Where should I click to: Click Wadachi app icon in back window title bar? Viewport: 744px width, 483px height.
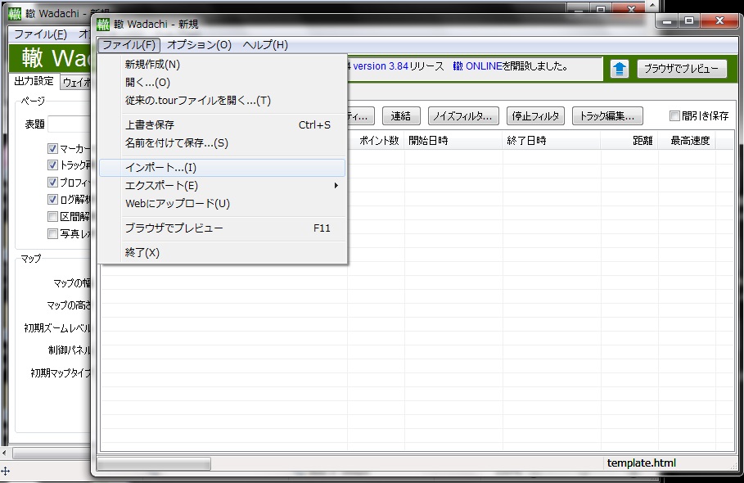pos(15,13)
